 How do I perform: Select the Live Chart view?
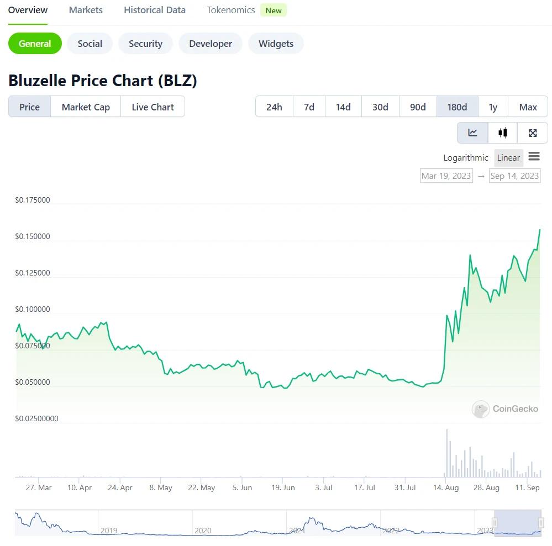153,107
